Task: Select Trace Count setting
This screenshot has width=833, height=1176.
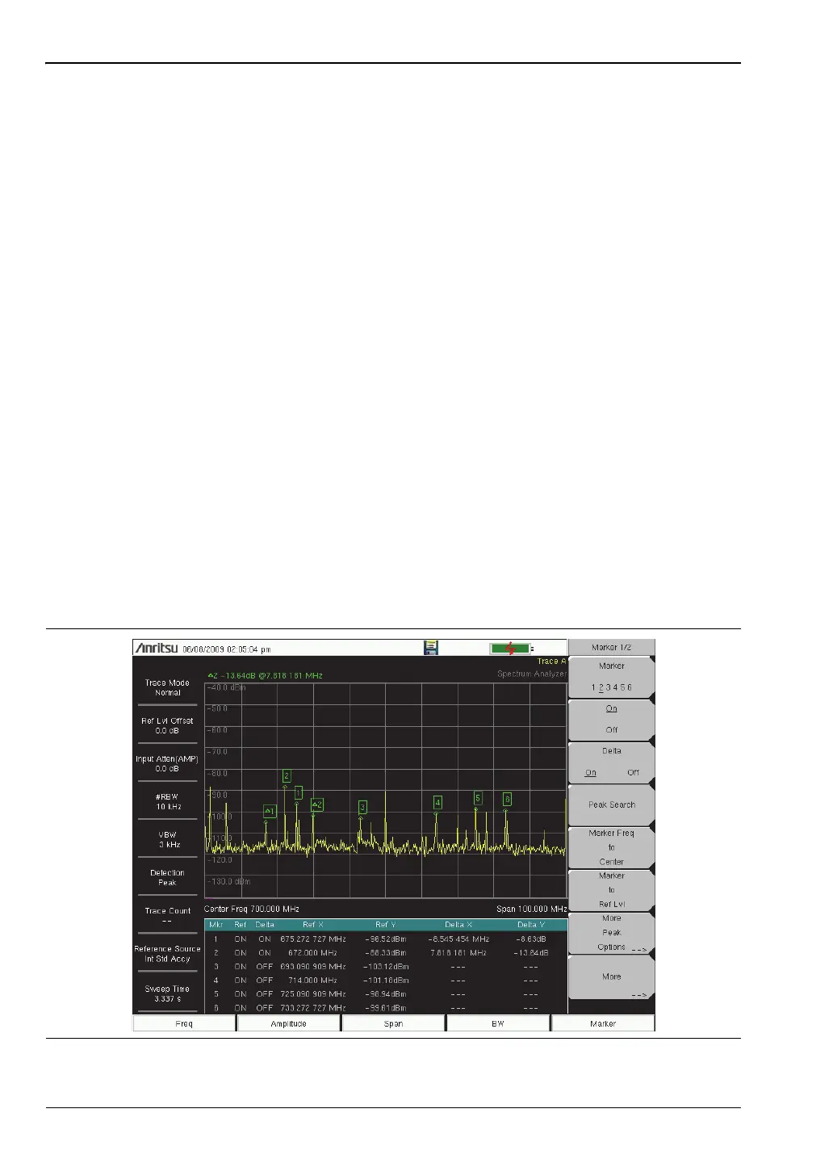Action: tap(168, 915)
